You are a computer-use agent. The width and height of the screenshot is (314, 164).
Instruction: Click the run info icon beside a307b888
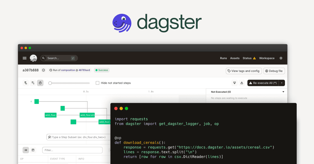(x=43, y=70)
